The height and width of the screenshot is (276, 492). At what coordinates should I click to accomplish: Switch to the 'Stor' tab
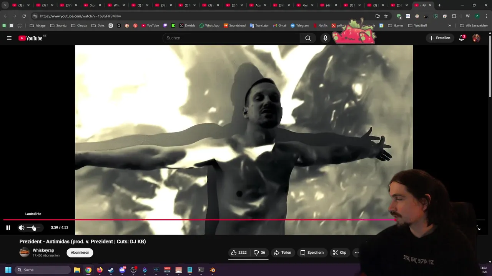[x=91, y=5]
